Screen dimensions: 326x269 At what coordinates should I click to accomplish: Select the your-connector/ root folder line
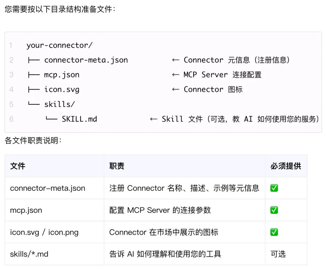click(59, 45)
